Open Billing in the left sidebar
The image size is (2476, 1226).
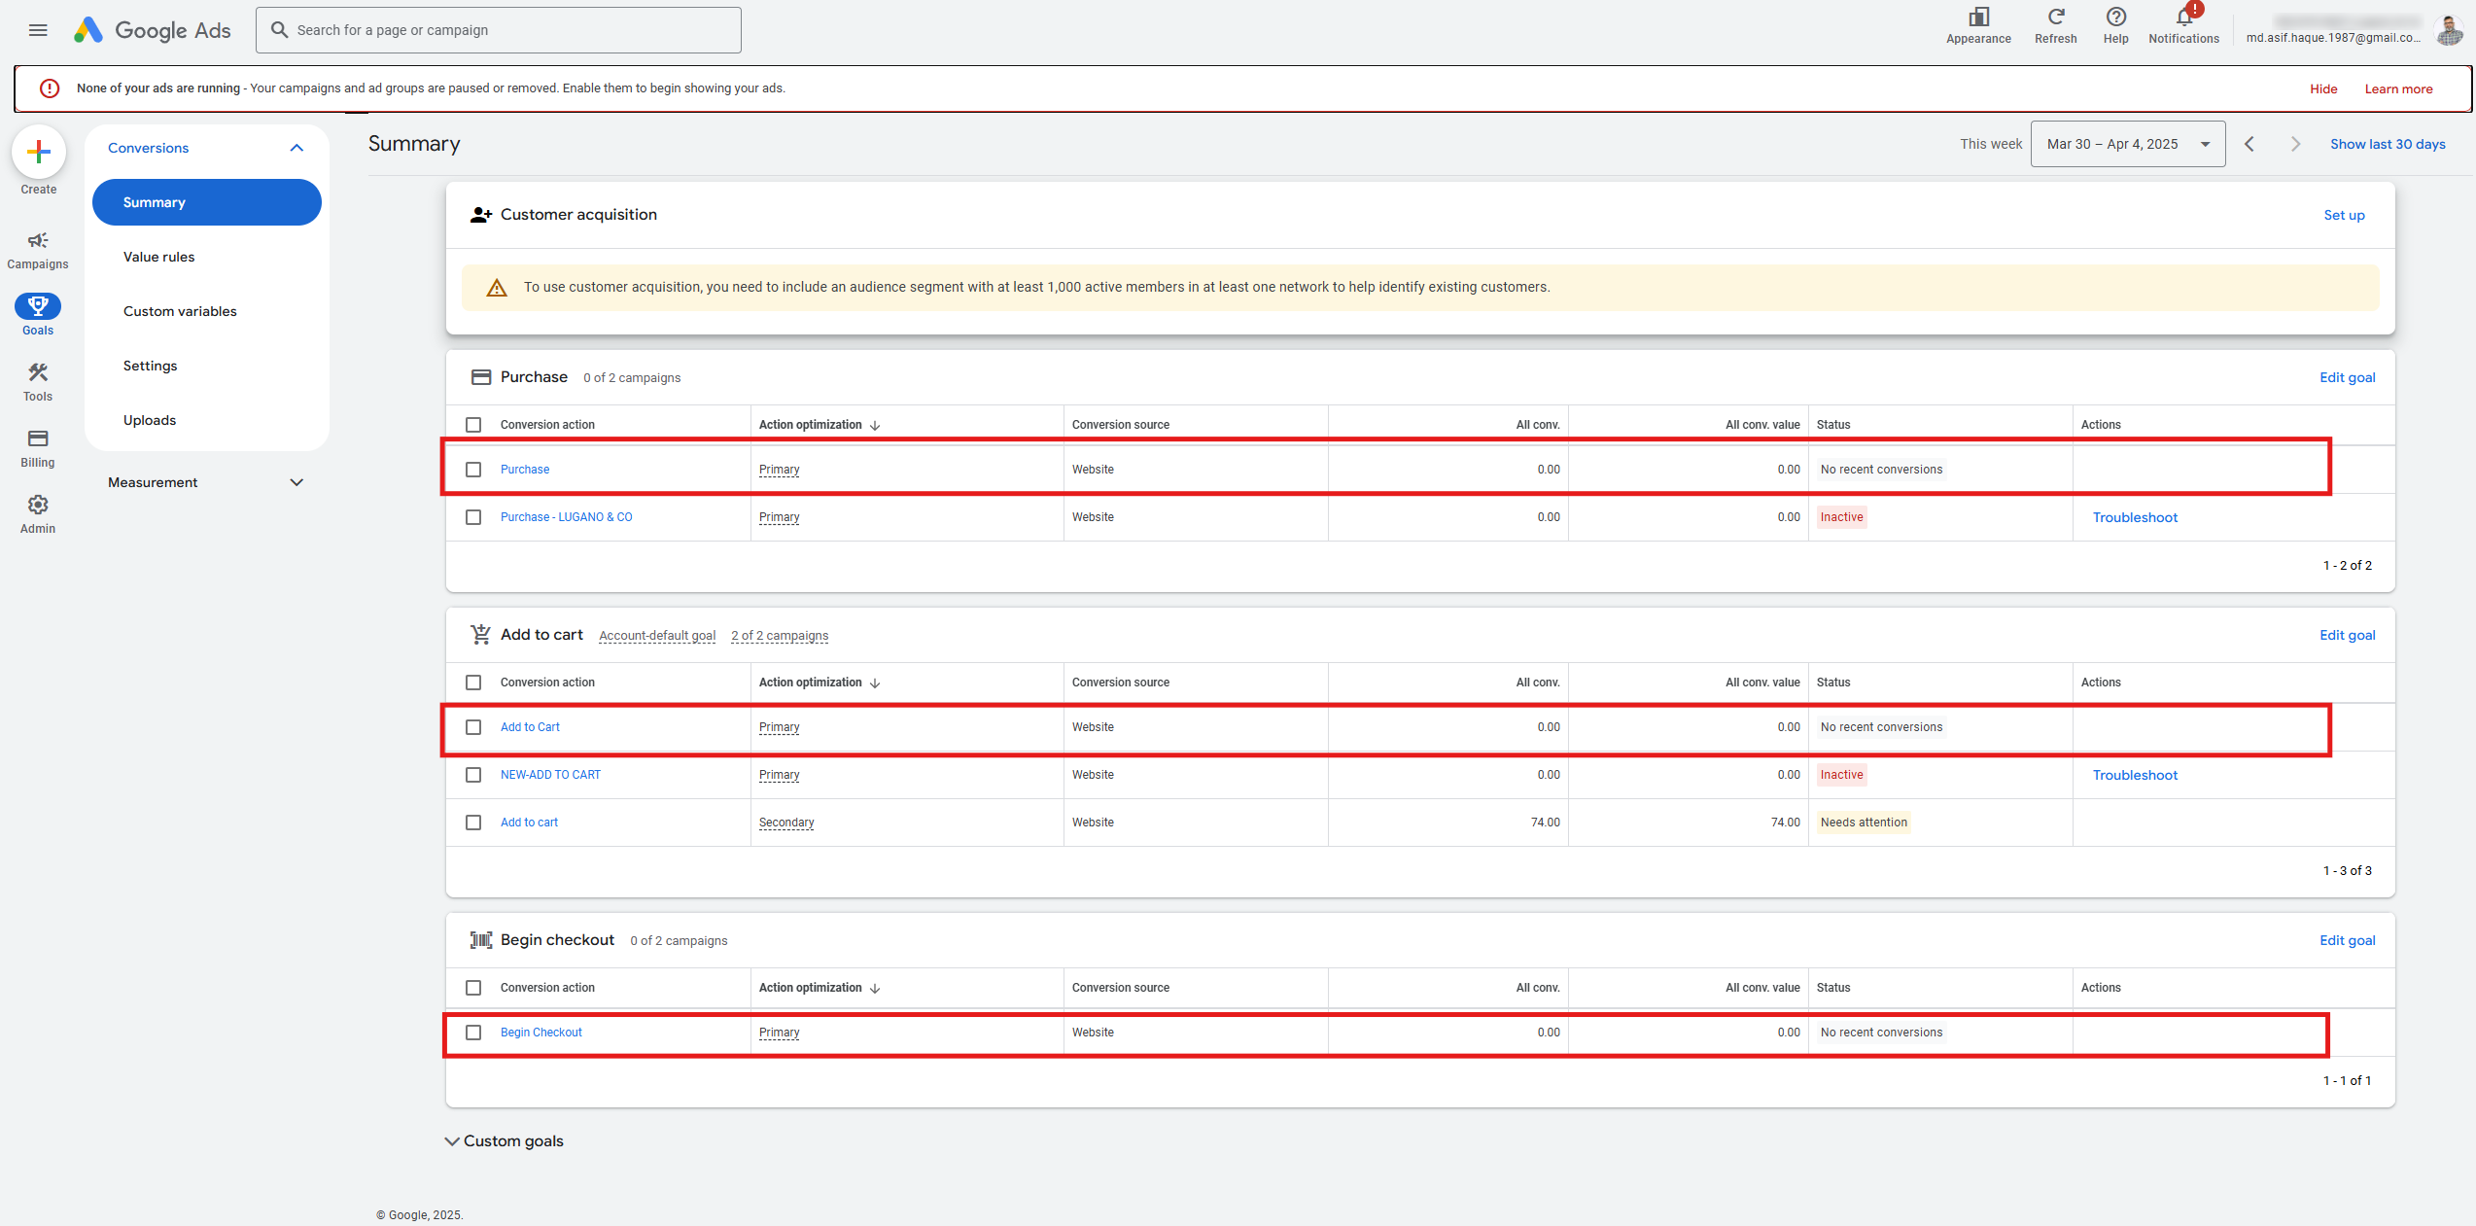point(38,447)
